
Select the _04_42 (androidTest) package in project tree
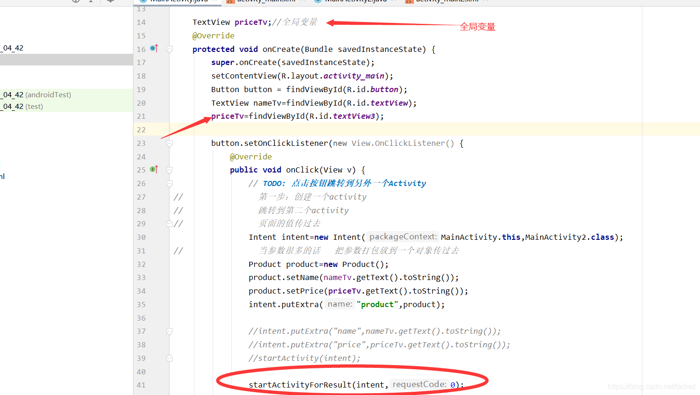point(36,94)
